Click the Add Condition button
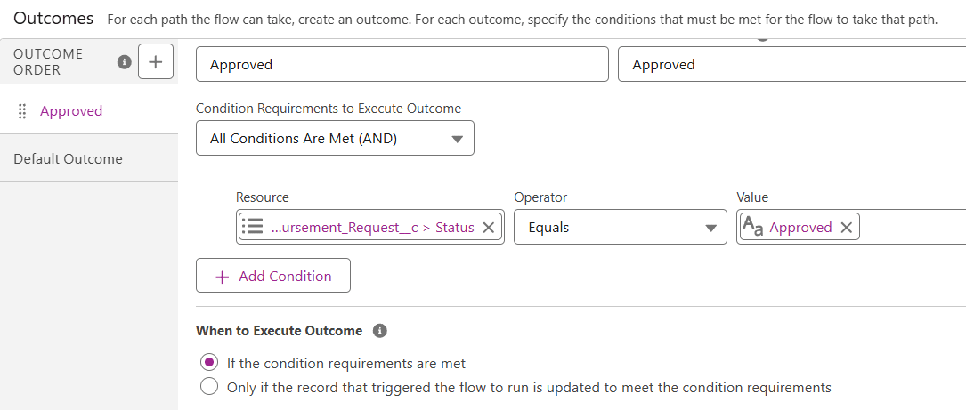This screenshot has width=966, height=410. (x=273, y=276)
